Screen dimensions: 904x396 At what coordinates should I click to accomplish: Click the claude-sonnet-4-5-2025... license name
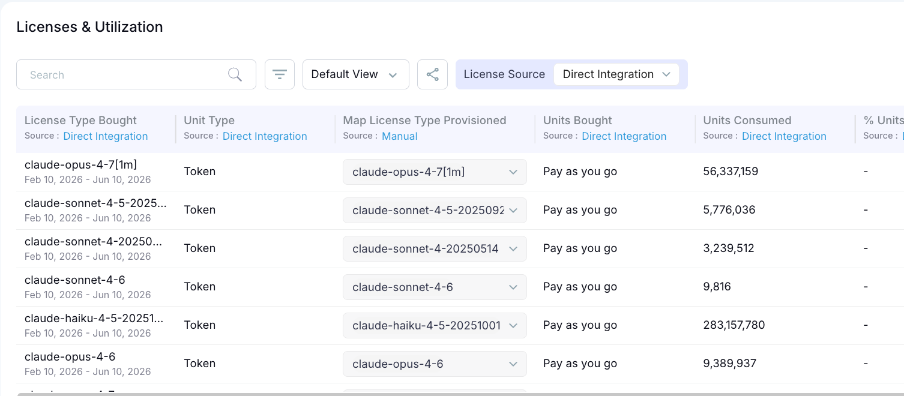pos(95,203)
